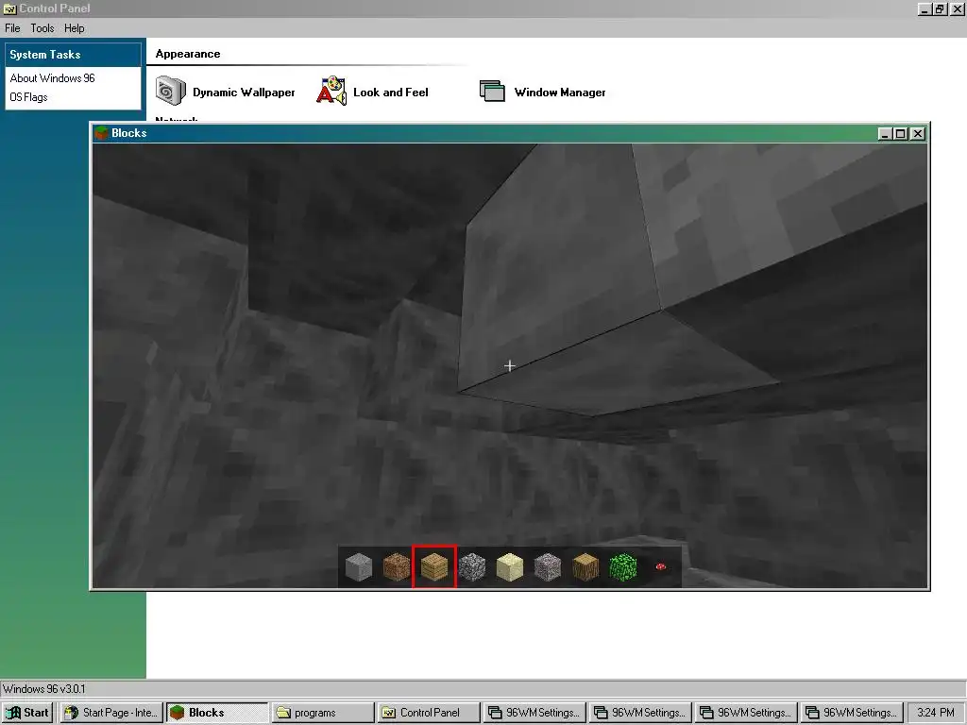Image resolution: width=967 pixels, height=725 pixels.
Task: Click the System Tasks header
Action: click(x=73, y=55)
